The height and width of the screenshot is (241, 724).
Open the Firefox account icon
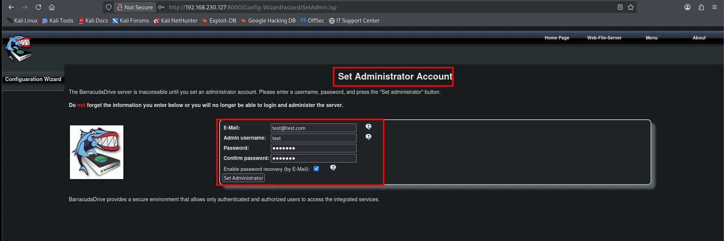(x=688, y=7)
